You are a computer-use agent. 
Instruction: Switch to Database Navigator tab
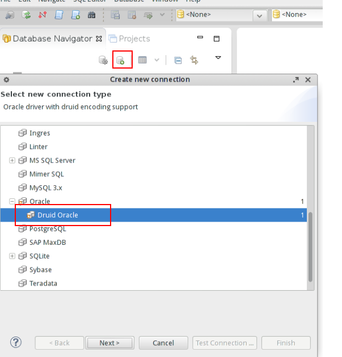pyautogui.click(x=52, y=39)
